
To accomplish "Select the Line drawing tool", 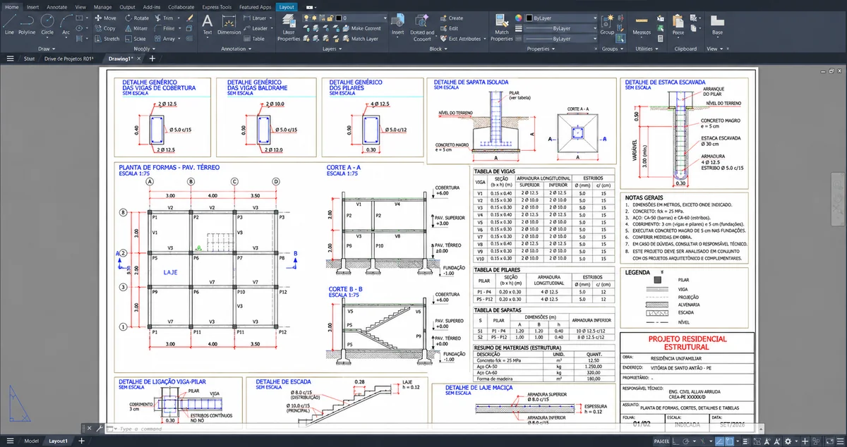I will [x=9, y=24].
